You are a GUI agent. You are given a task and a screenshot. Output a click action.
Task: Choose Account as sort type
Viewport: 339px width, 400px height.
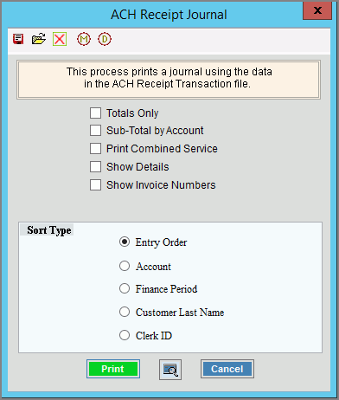pos(125,266)
